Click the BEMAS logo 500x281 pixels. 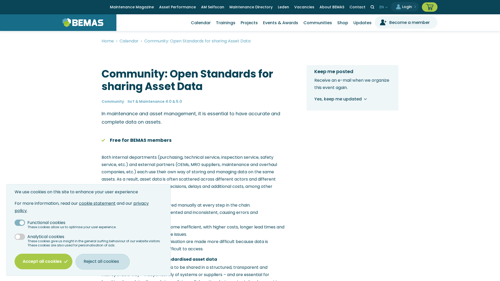click(83, 23)
